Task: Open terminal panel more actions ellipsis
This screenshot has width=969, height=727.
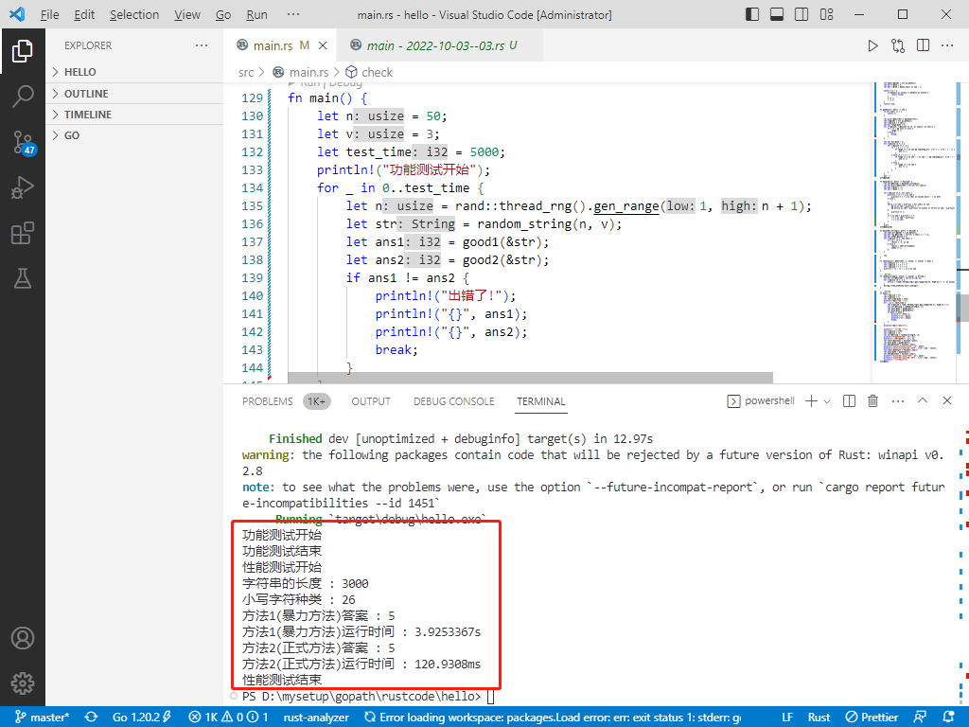Action: tap(898, 401)
